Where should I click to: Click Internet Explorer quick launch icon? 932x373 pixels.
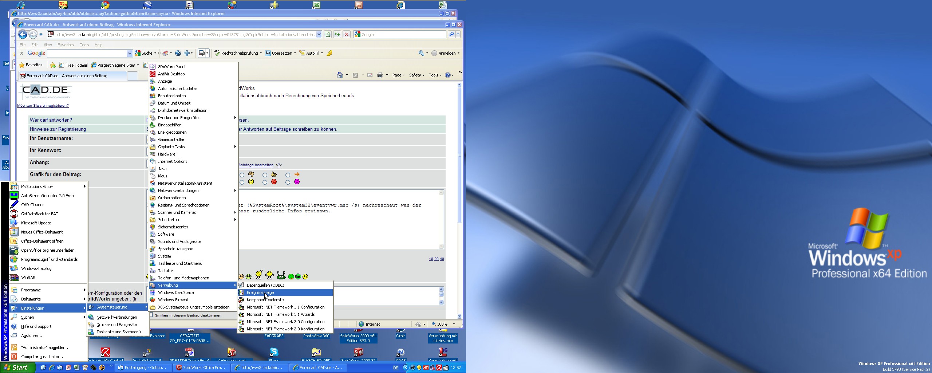(x=51, y=368)
